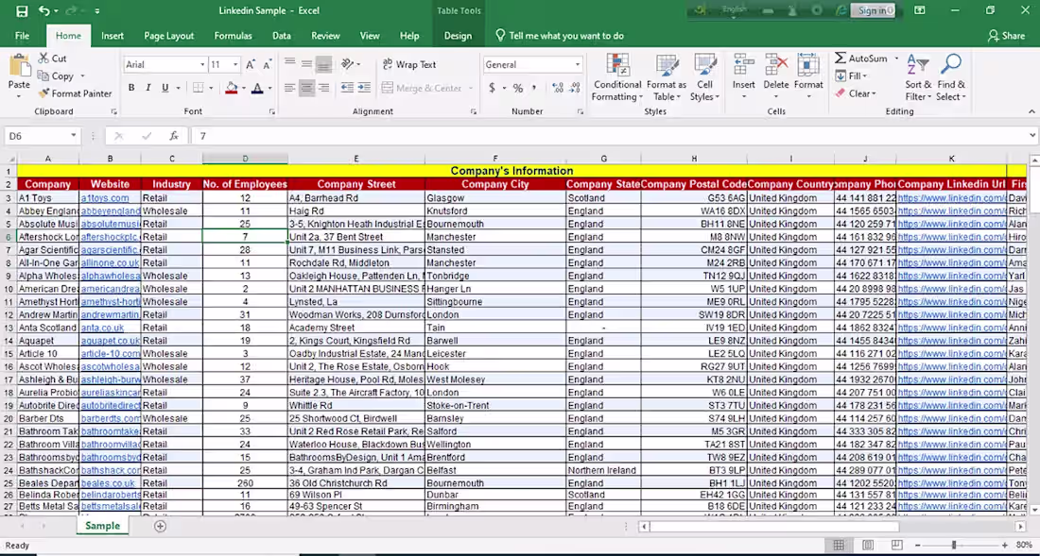This screenshot has height=556, width=1040.
Task: Add a new sheet with plus button
Action: pos(160,526)
